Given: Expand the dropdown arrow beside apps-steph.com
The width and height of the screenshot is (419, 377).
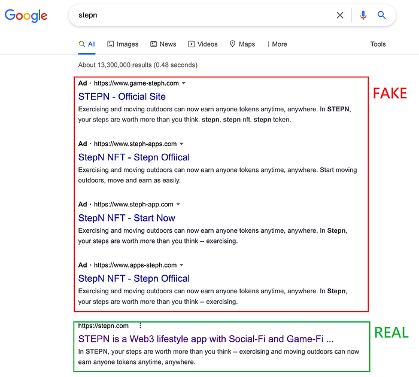Looking at the screenshot, I should [181, 265].
